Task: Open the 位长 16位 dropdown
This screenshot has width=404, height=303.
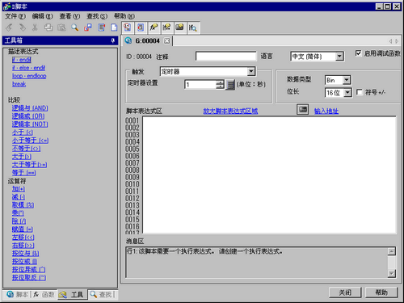Action: point(347,93)
